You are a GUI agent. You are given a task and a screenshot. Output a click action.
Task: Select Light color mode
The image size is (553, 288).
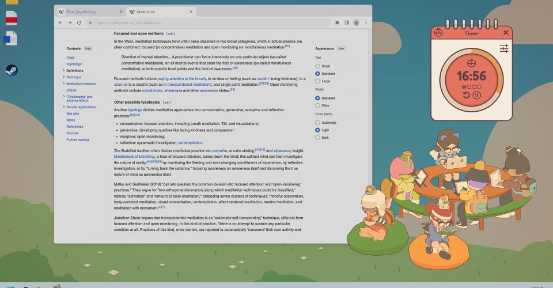pyautogui.click(x=317, y=130)
